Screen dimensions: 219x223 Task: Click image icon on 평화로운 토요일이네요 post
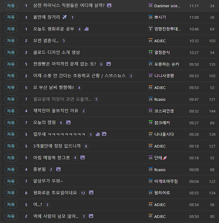pos(91,193)
